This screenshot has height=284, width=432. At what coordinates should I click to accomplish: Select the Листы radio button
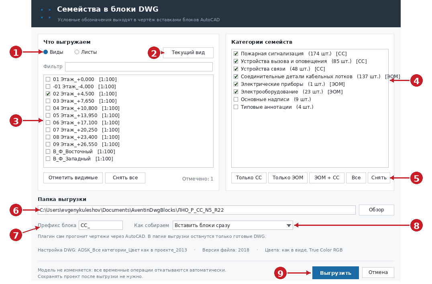[x=77, y=52]
